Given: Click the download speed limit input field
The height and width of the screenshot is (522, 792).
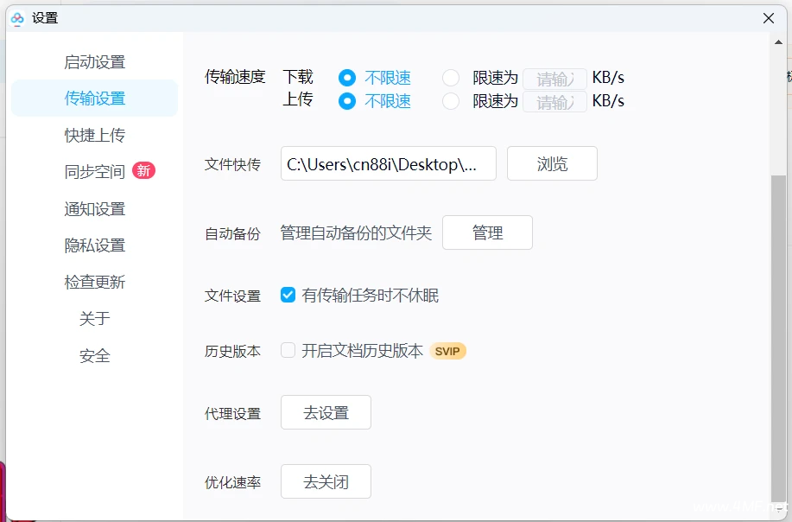Looking at the screenshot, I should (554, 79).
